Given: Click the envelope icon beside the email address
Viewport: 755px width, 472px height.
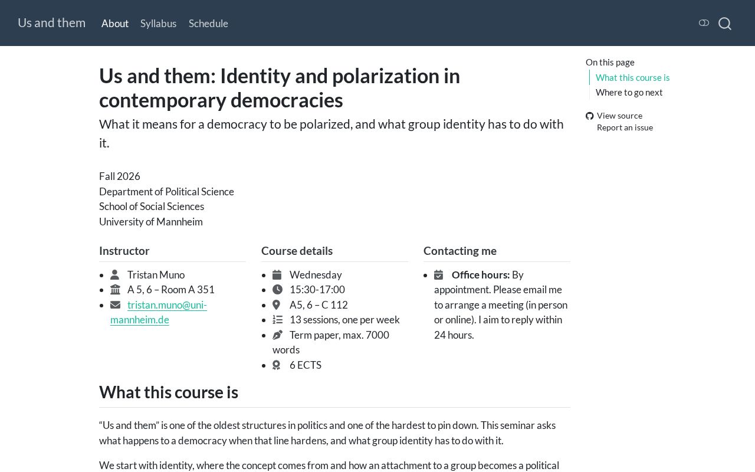Looking at the screenshot, I should click(x=115, y=305).
